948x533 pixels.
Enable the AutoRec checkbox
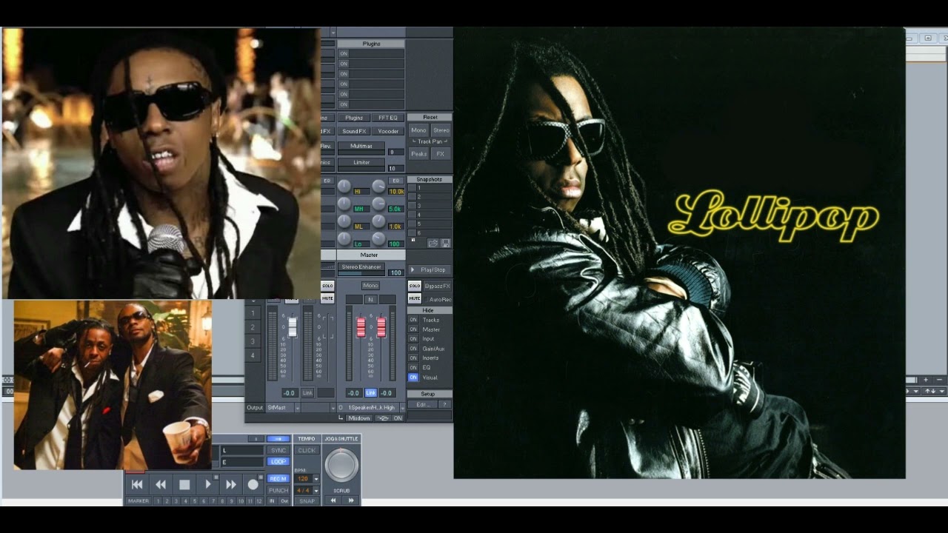pos(427,299)
